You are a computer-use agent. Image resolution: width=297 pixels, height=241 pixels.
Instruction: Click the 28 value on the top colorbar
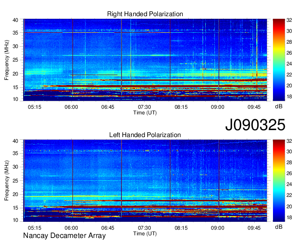289,42
